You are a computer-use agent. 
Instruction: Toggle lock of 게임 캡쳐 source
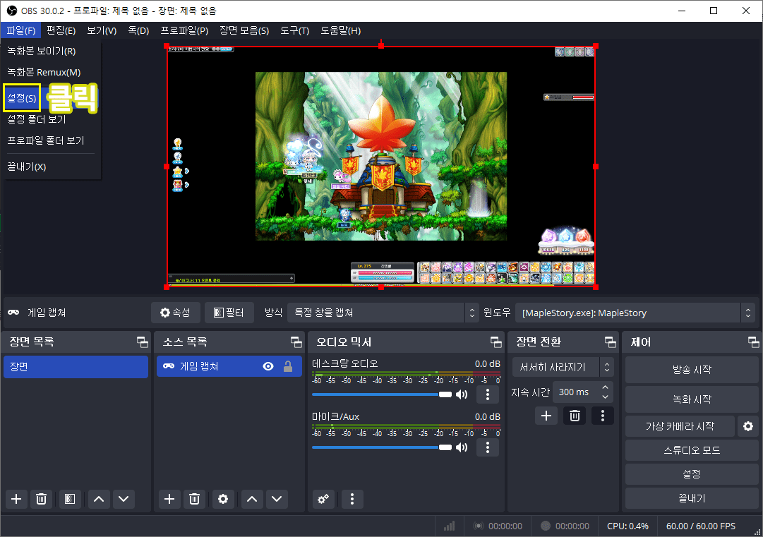(x=288, y=366)
